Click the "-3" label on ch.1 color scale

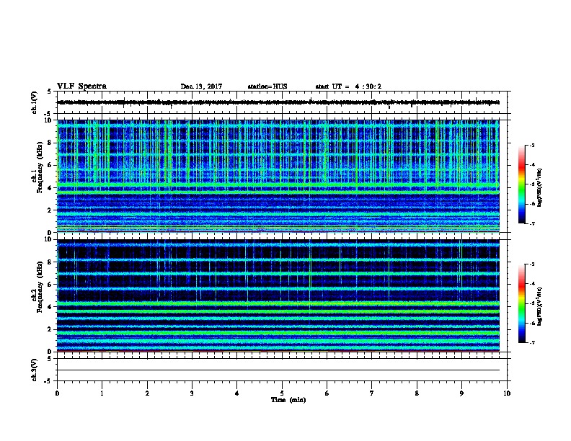point(531,145)
